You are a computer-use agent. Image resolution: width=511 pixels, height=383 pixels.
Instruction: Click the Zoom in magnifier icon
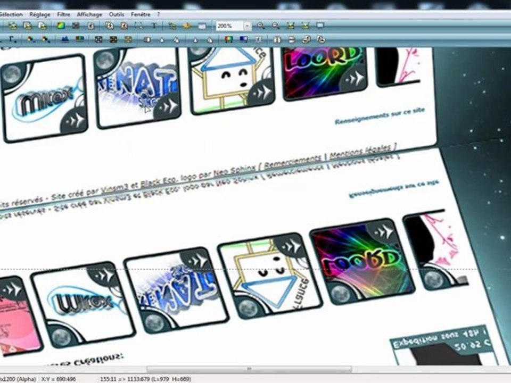pos(261,26)
